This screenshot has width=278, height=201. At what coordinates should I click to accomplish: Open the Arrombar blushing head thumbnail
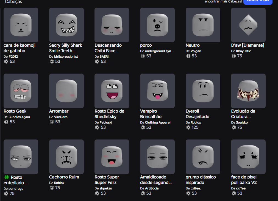click(x=66, y=91)
